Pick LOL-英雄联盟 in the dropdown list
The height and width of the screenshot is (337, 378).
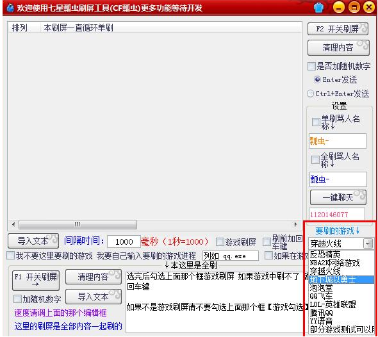coord(341,304)
